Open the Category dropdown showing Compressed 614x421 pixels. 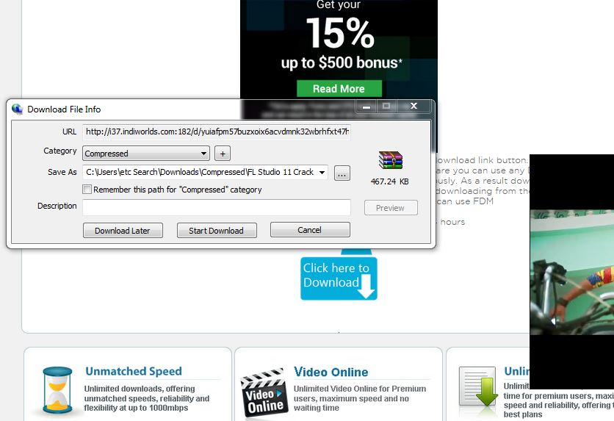tap(146, 154)
